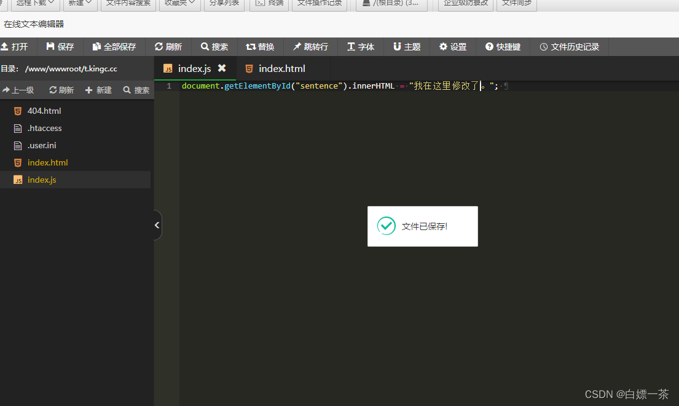Open the 主题 theme selector
Screen dimensions: 679x406
(x=406, y=47)
